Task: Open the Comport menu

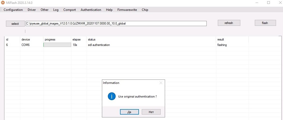Action: coord(70,10)
